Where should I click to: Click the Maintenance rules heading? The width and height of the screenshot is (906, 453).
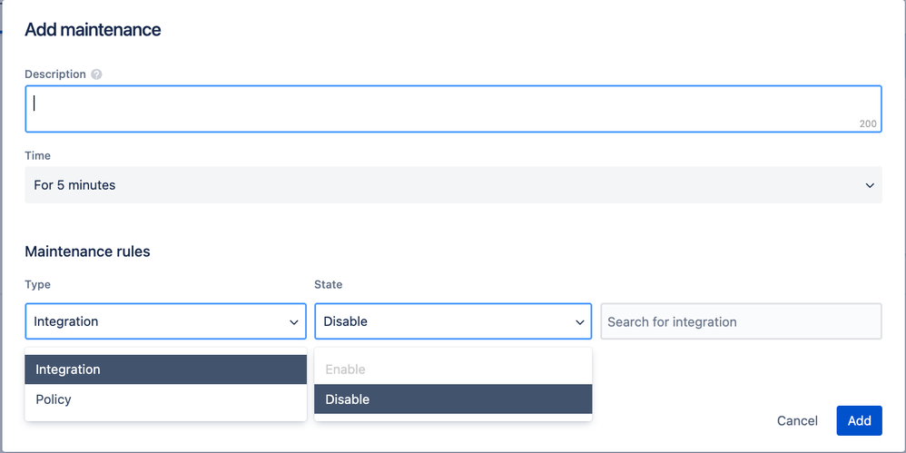[87, 251]
